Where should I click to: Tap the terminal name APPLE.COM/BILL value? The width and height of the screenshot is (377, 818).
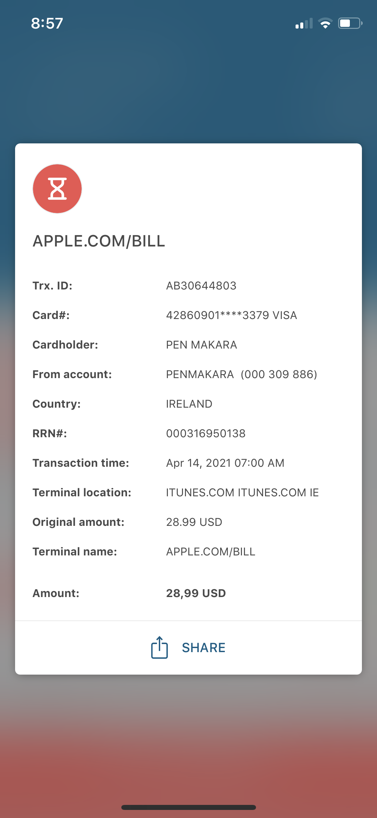211,552
